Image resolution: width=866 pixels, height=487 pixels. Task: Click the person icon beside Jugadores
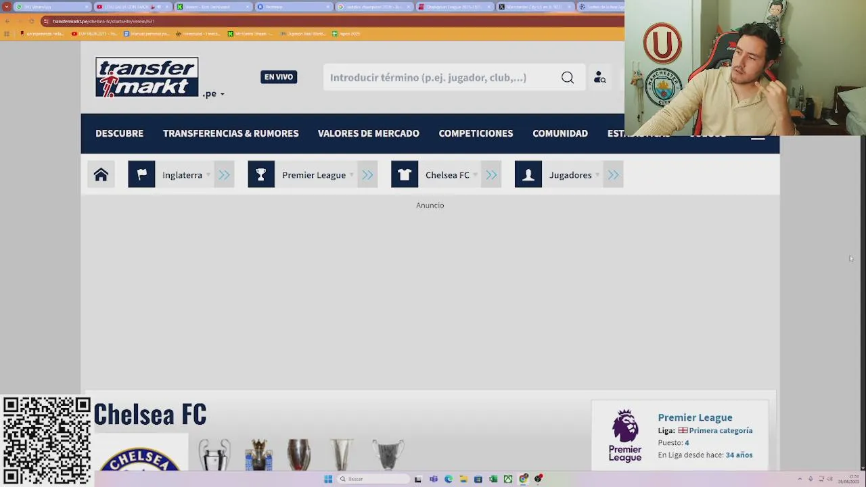coord(528,175)
